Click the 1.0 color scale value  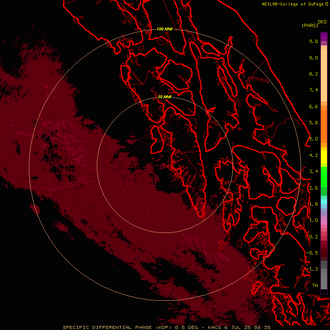[x=313, y=220]
